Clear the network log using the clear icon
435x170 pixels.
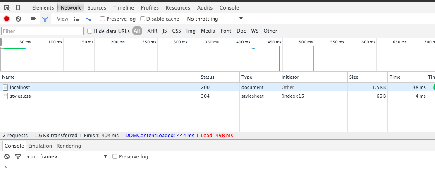(18, 19)
